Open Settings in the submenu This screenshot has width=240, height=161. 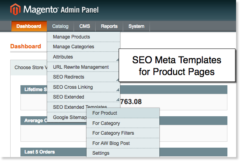(123, 153)
